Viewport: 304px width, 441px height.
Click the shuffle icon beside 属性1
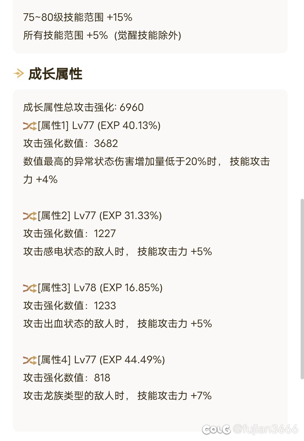(30, 126)
